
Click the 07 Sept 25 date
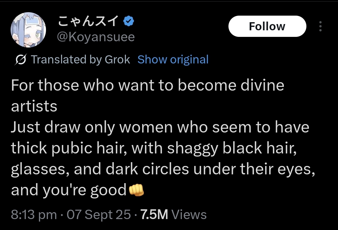click(99, 214)
